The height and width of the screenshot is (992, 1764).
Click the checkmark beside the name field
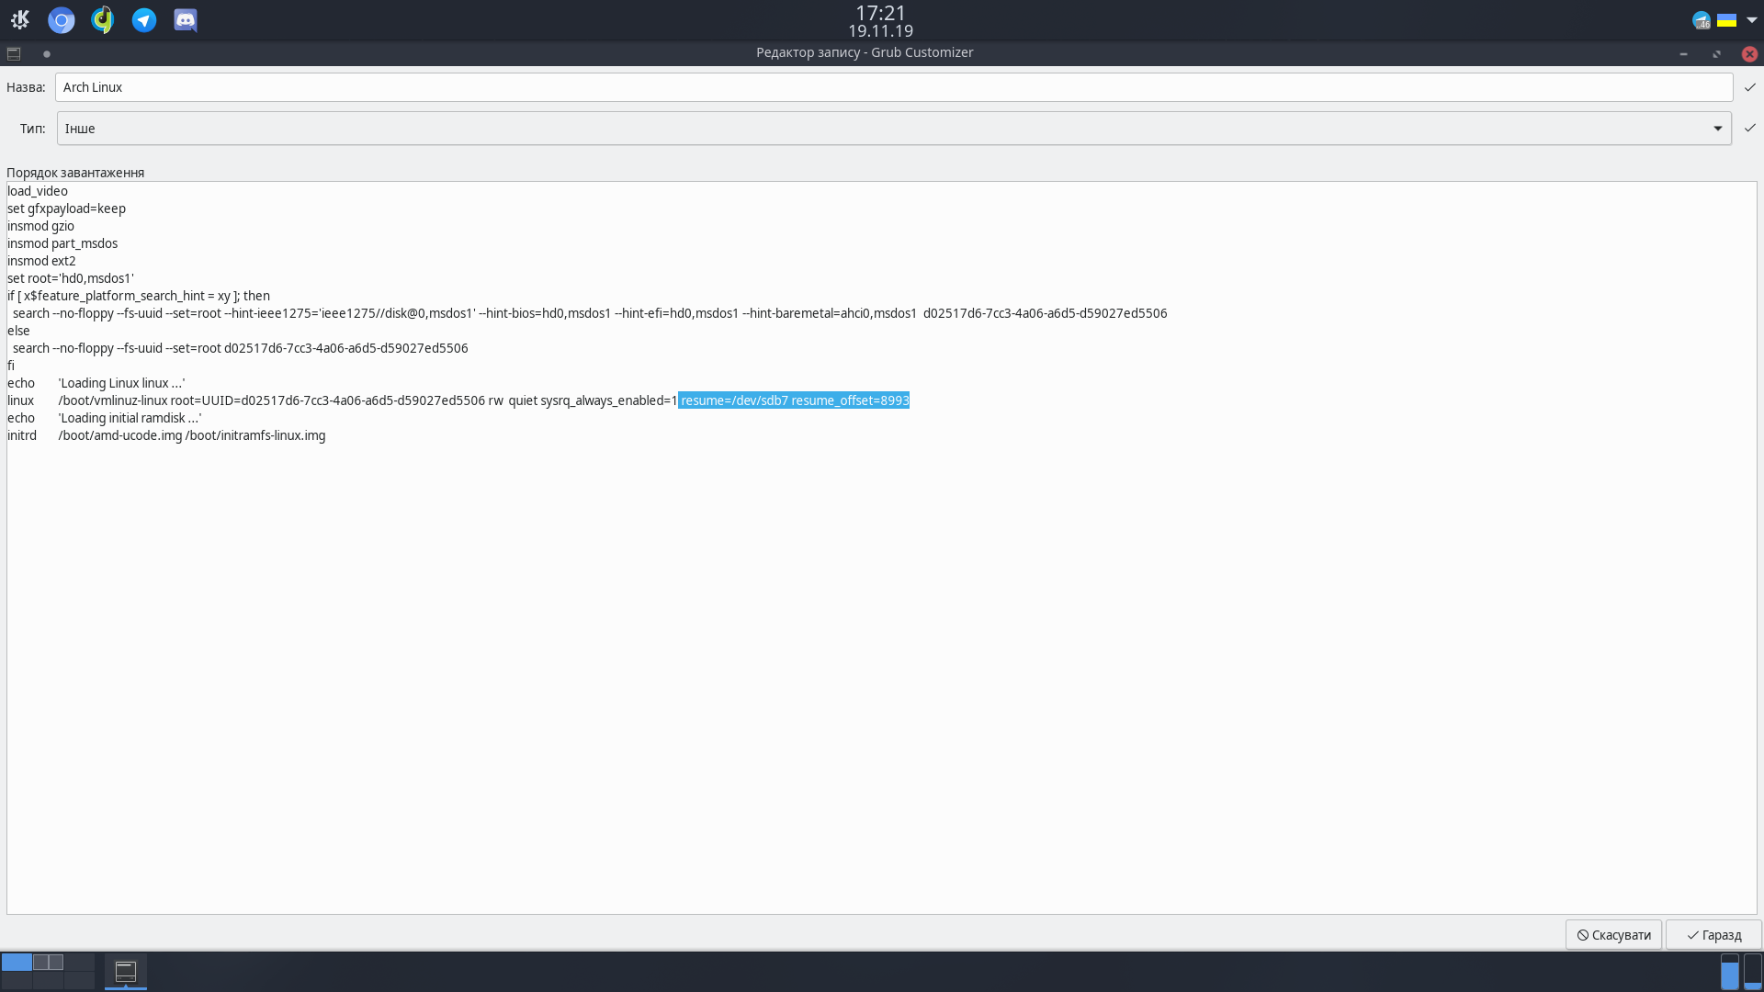[1750, 87]
